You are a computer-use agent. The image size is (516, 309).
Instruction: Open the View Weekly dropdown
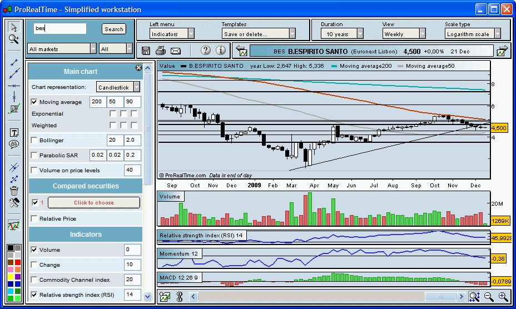coord(404,34)
